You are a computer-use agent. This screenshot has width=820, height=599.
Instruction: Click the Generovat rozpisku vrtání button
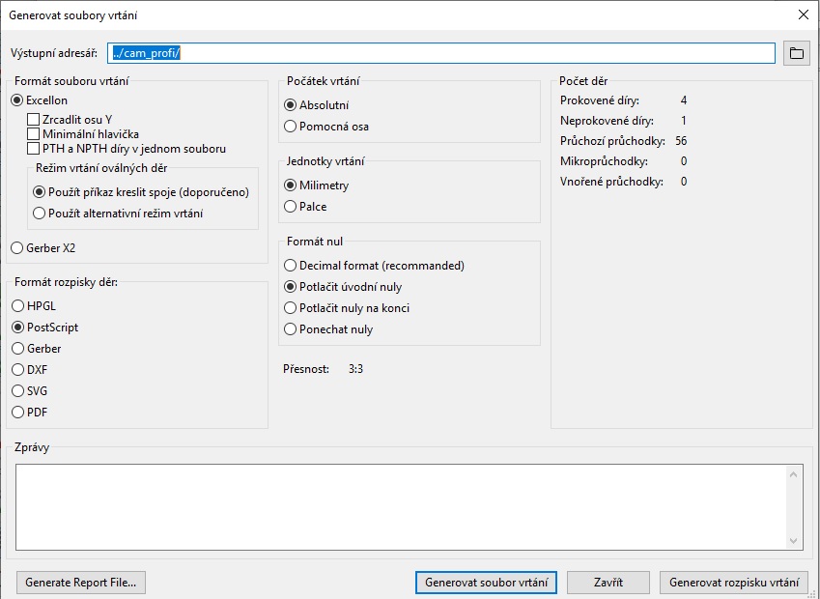pos(734,583)
